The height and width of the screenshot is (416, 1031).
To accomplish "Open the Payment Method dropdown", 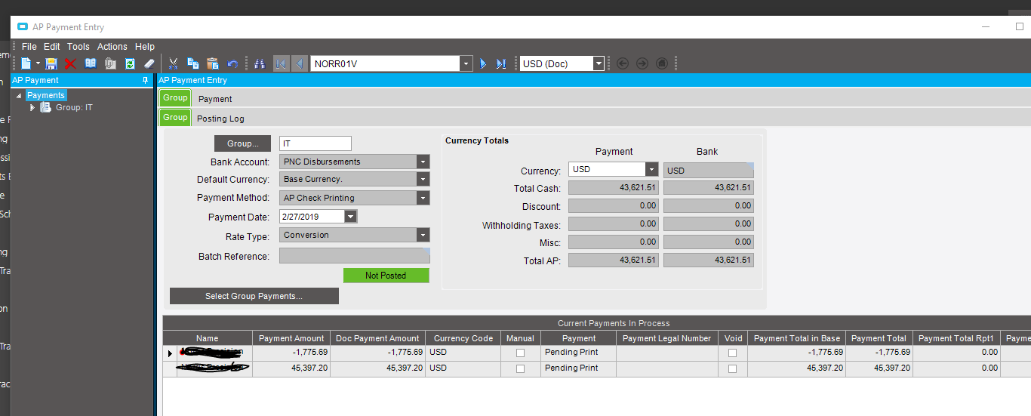I will pyautogui.click(x=423, y=198).
